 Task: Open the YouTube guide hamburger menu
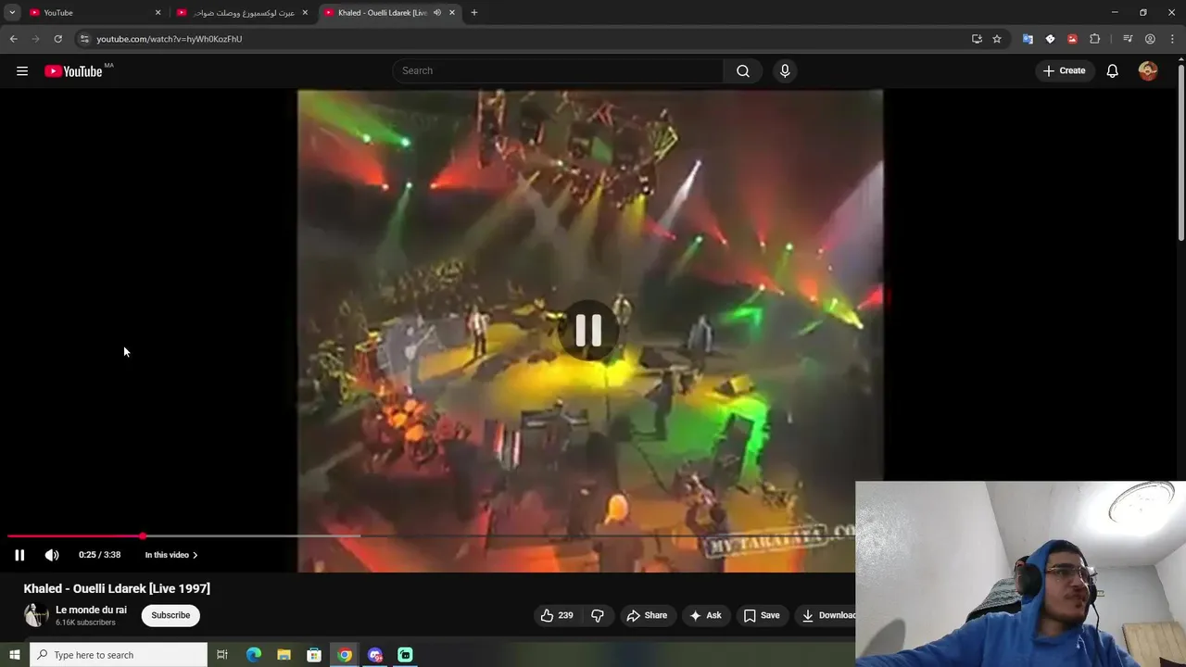tap(22, 71)
